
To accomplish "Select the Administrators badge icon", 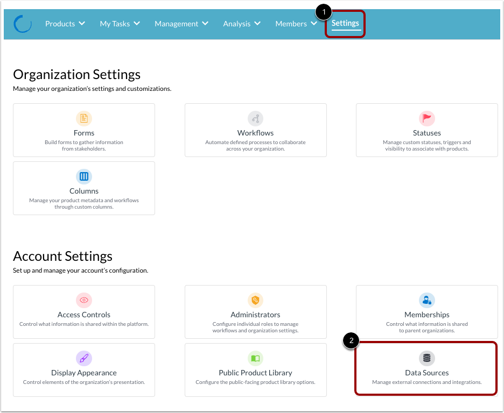I will pos(255,300).
